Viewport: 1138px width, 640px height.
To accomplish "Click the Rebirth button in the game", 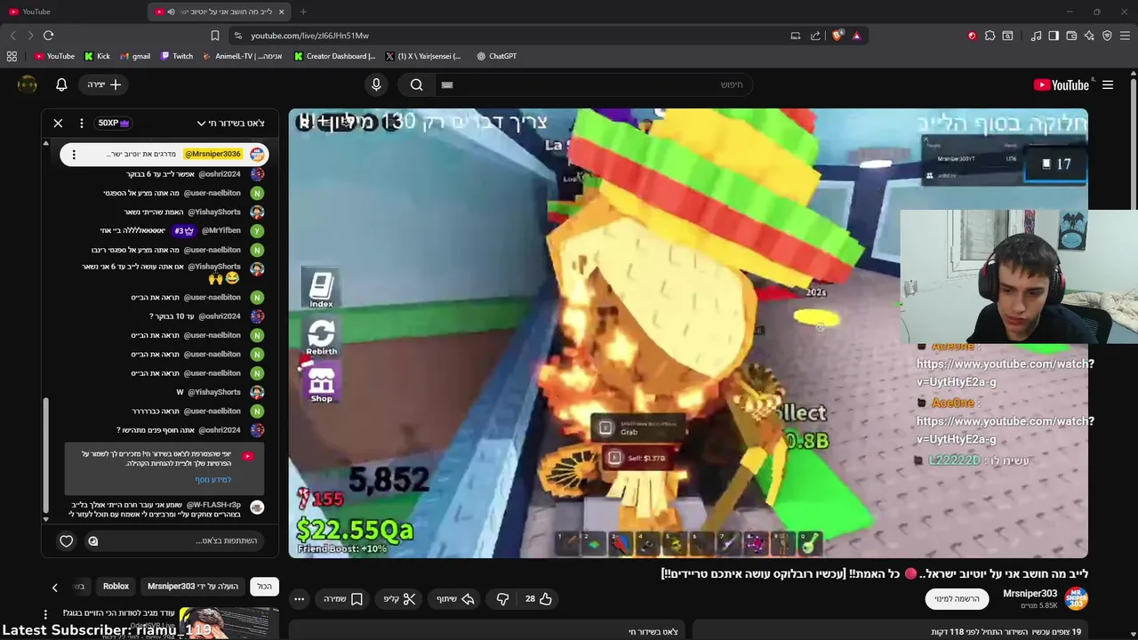I will [321, 338].
